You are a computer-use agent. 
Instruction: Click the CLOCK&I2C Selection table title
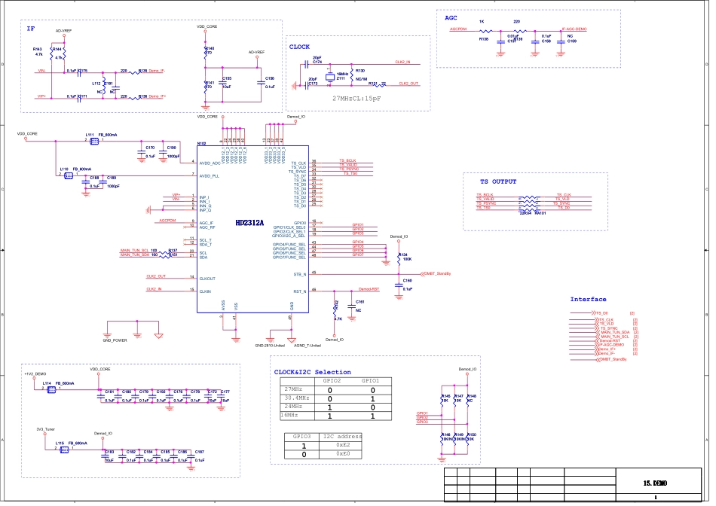(312, 372)
